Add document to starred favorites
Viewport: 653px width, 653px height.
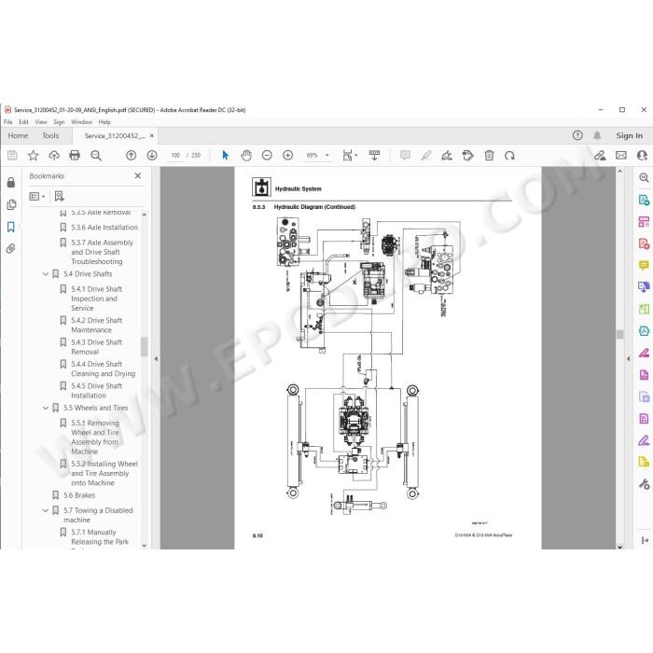[33, 156]
